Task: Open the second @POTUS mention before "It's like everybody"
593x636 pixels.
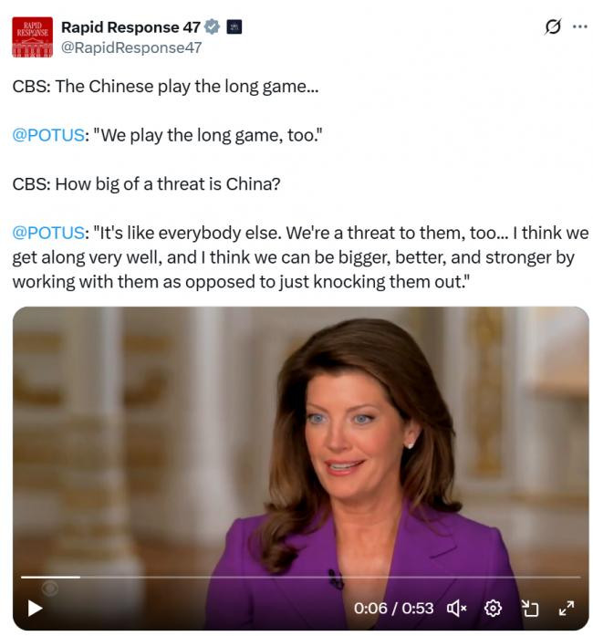Action: tap(48, 233)
